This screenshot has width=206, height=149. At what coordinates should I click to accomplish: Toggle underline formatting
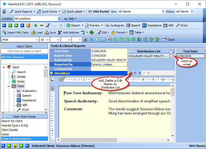(x=103, y=40)
